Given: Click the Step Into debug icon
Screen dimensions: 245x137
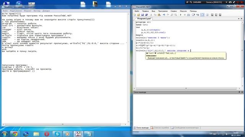Looking at the screenshot, I should pyautogui.click(x=198, y=15).
